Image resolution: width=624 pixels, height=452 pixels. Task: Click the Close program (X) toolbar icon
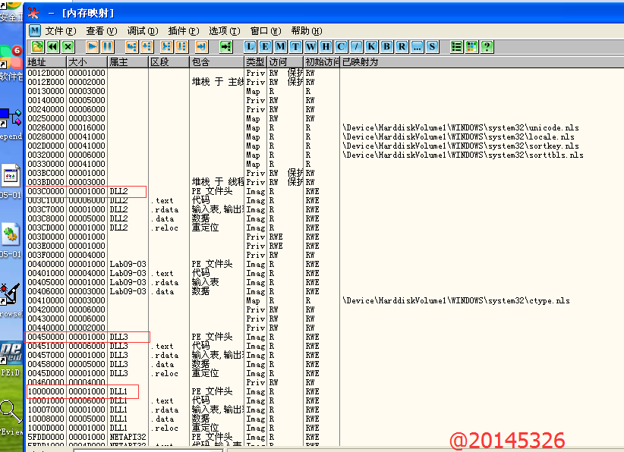68,47
